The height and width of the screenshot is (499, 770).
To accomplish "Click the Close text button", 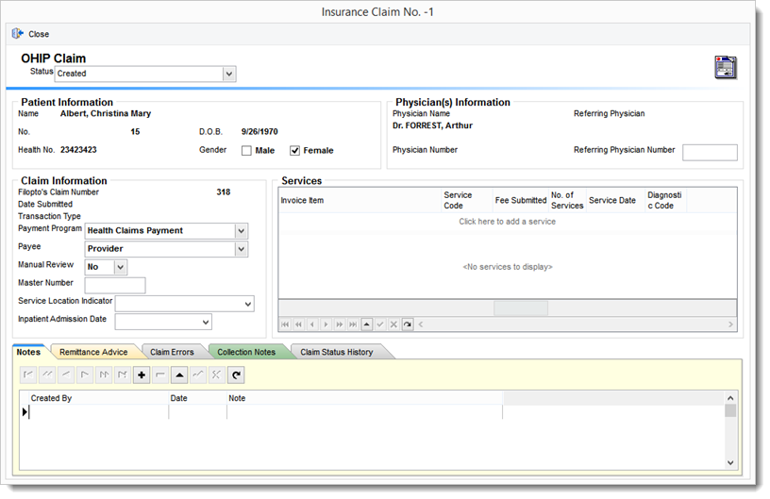I will pyautogui.click(x=39, y=34).
